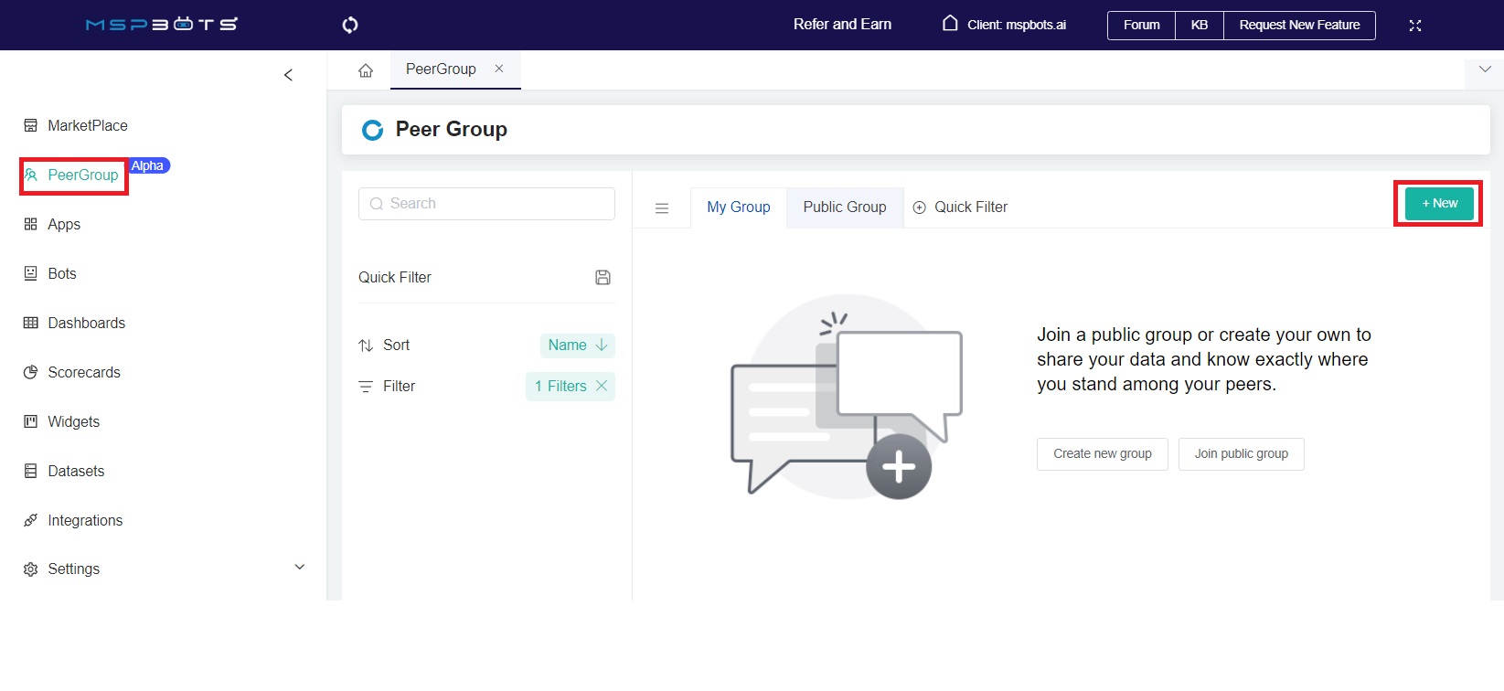The height and width of the screenshot is (691, 1504).
Task: Collapse the left sidebar with arrow
Action: tap(288, 75)
